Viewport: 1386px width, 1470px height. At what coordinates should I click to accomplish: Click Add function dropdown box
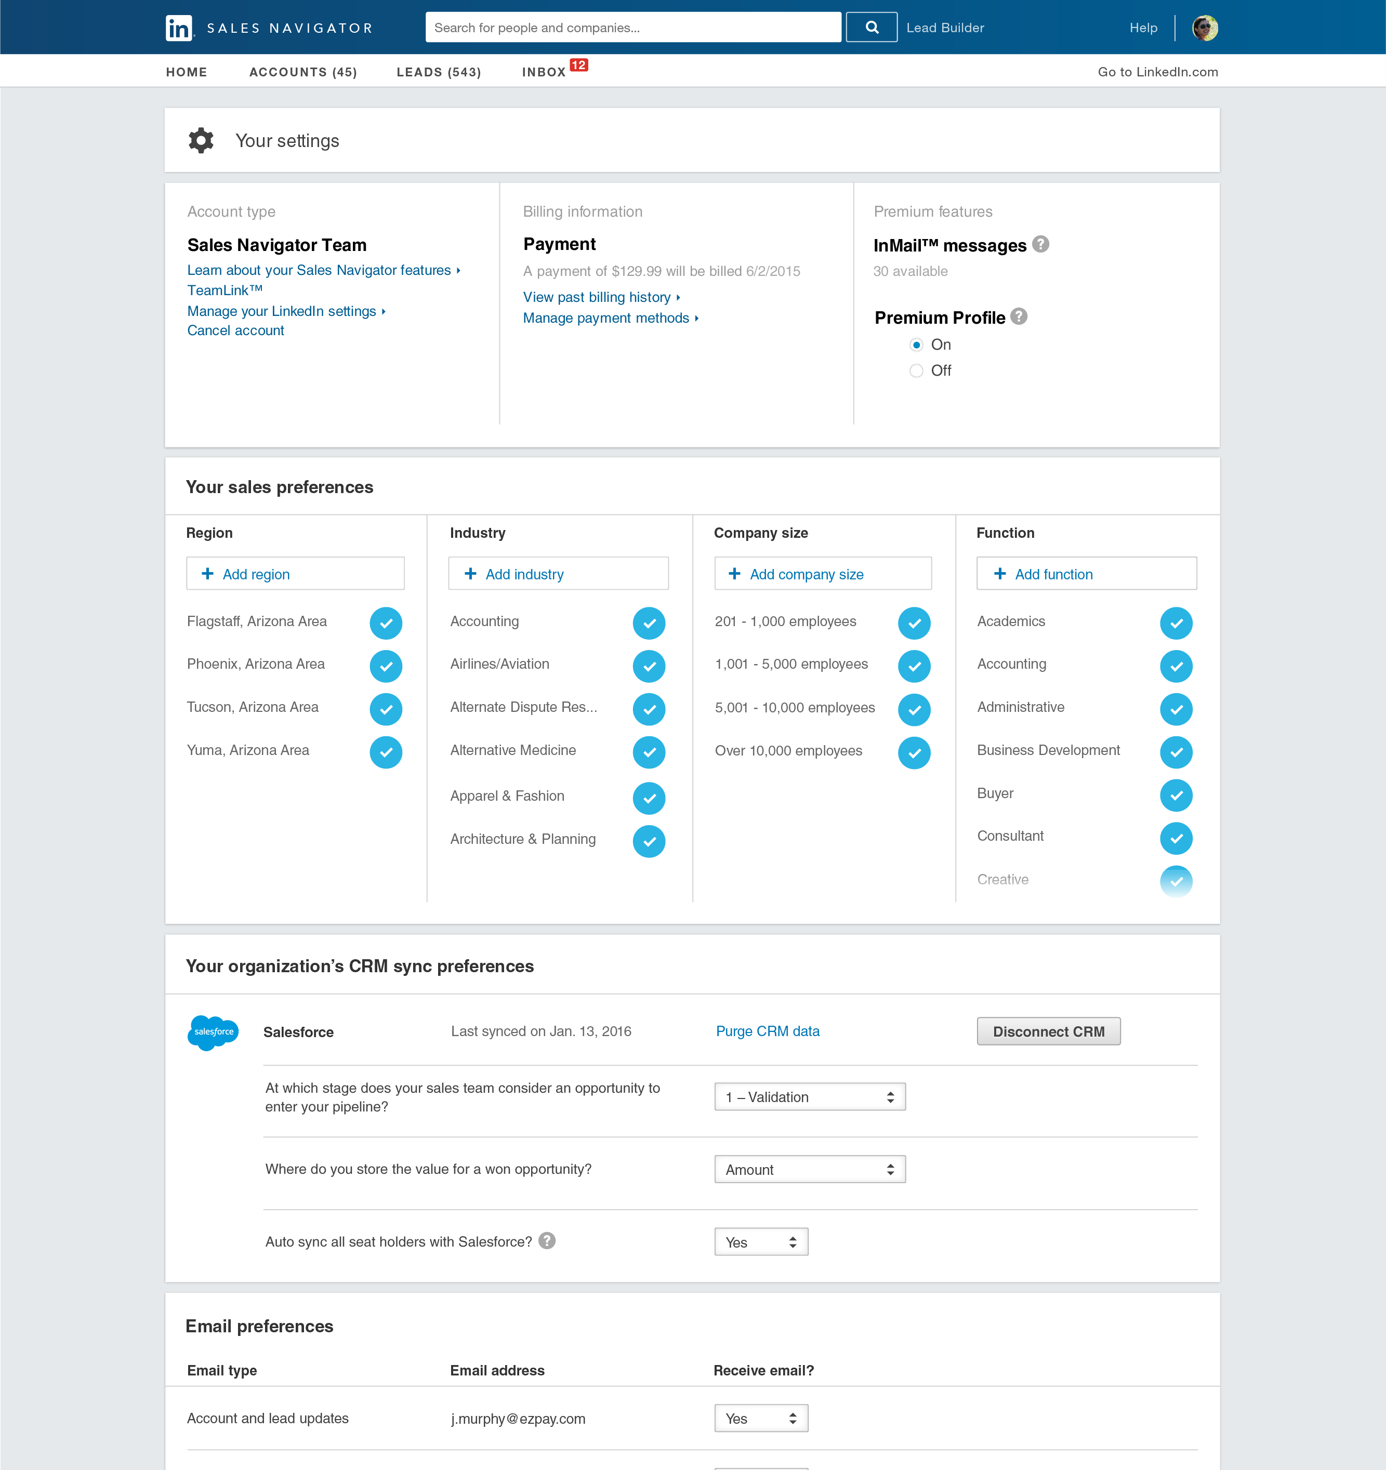pos(1087,573)
